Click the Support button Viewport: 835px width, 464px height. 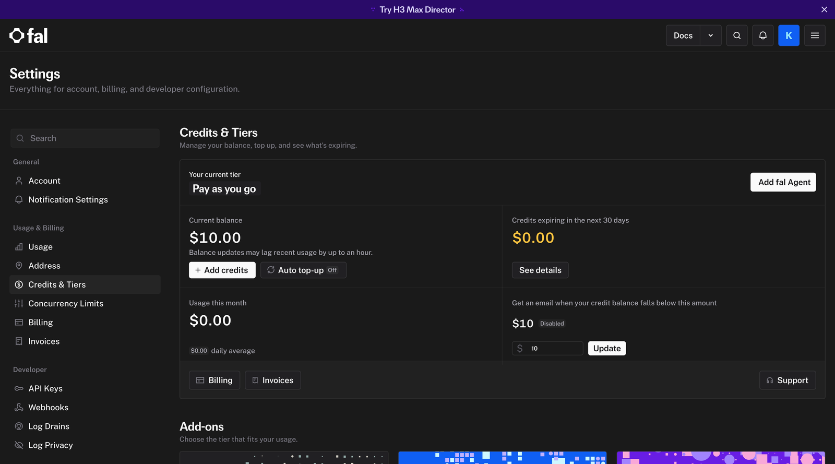coord(788,380)
